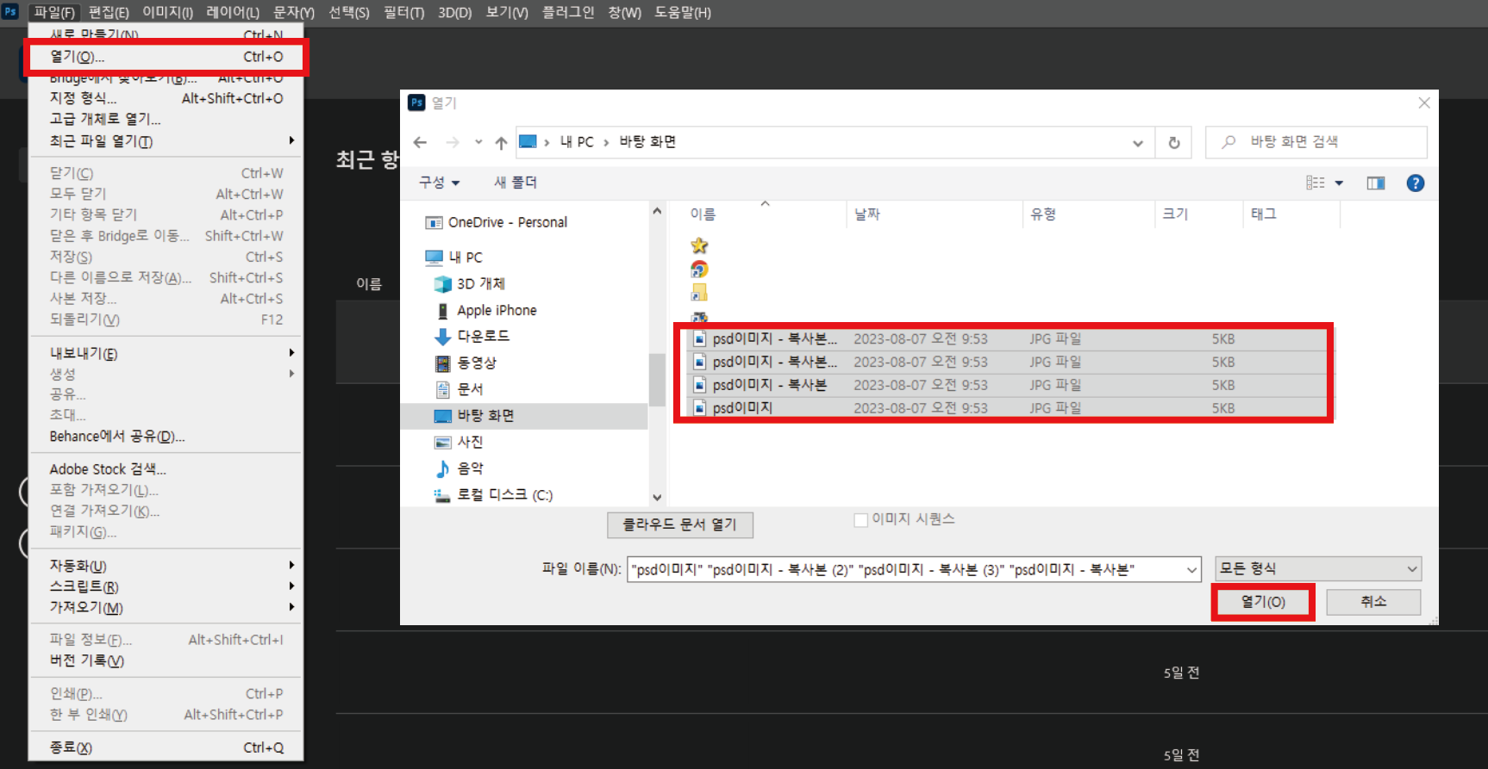Enable the 이미지 시퀀스 checkbox

coord(860,519)
